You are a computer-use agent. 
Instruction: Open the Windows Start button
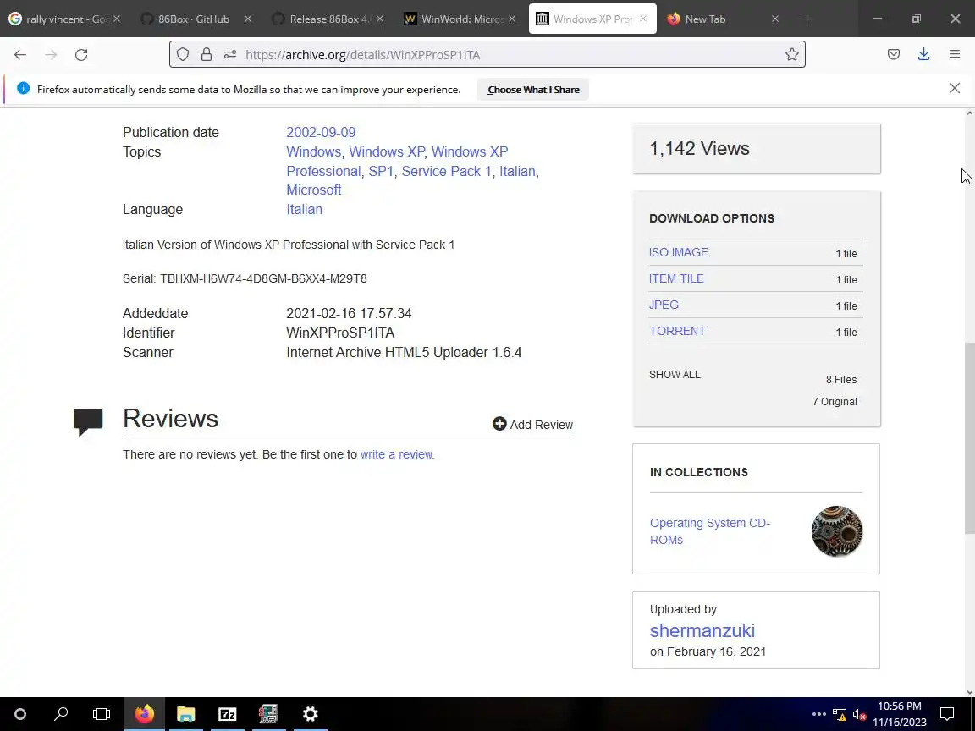pos(20,714)
